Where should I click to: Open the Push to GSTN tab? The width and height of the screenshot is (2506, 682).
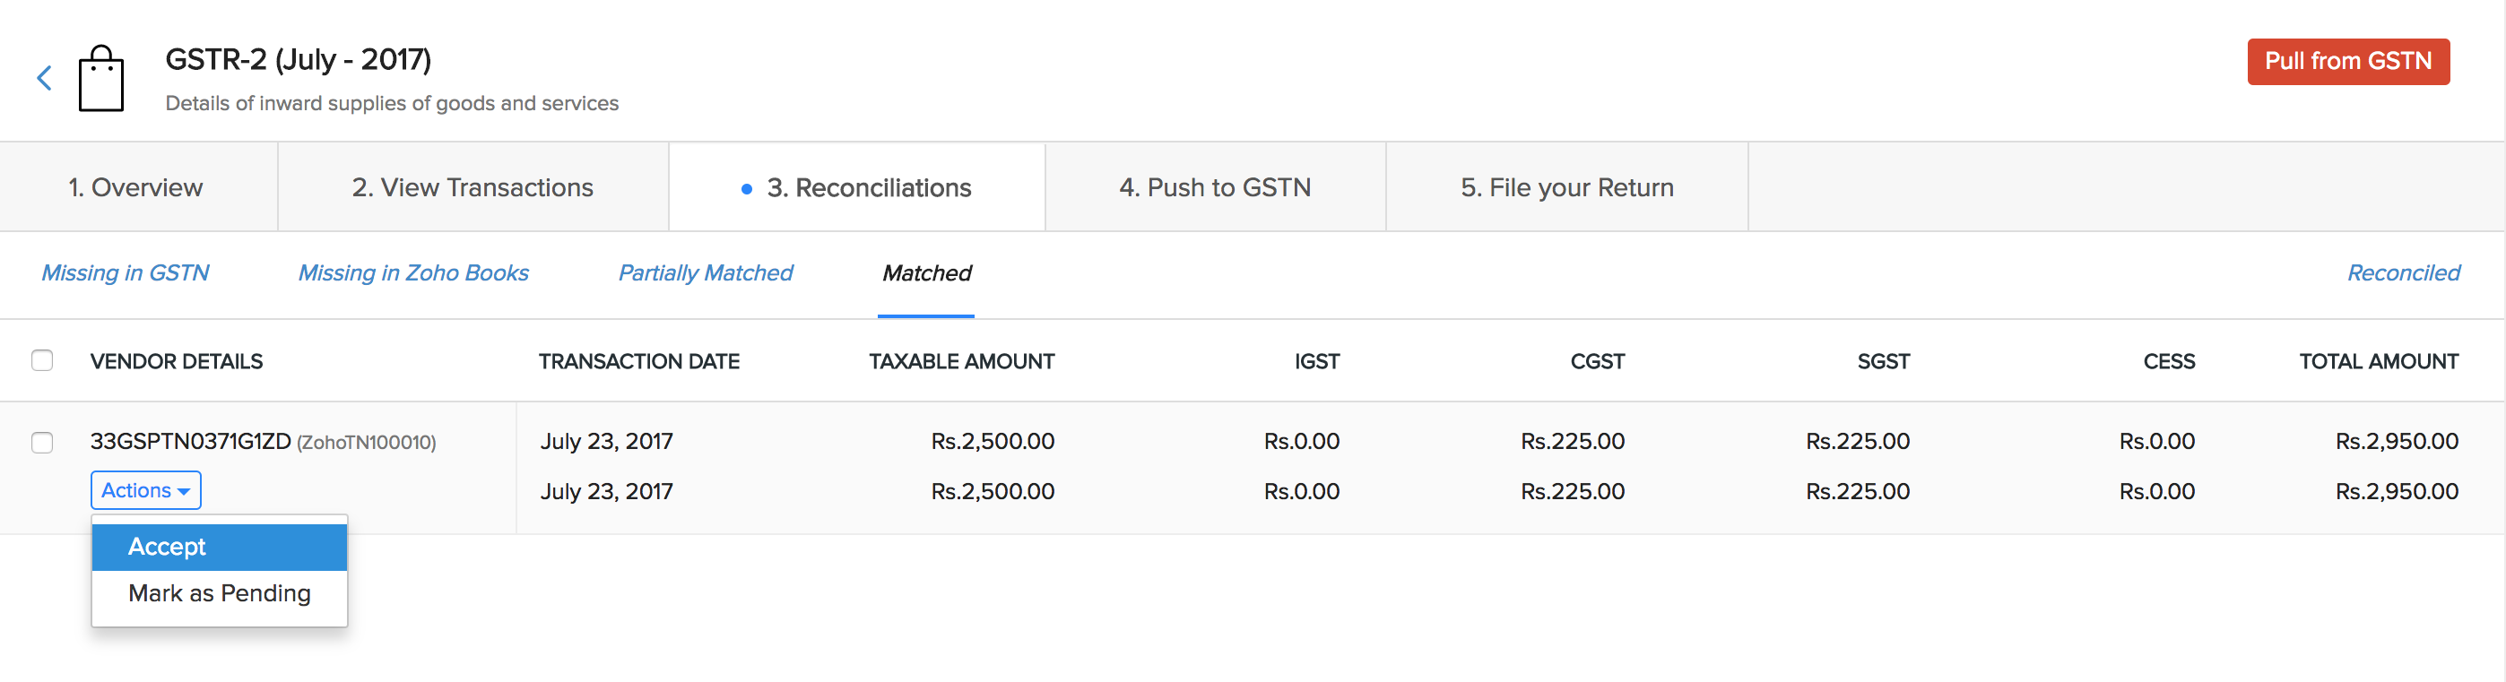[x=1214, y=186]
